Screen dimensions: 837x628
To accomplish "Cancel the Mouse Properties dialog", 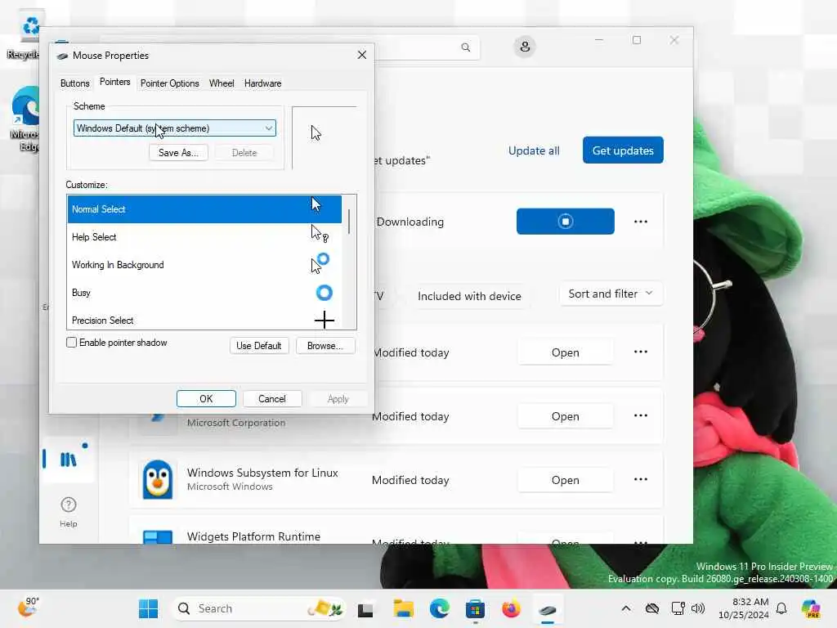I will (x=272, y=399).
